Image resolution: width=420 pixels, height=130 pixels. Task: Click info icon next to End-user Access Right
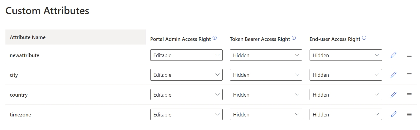364,38
